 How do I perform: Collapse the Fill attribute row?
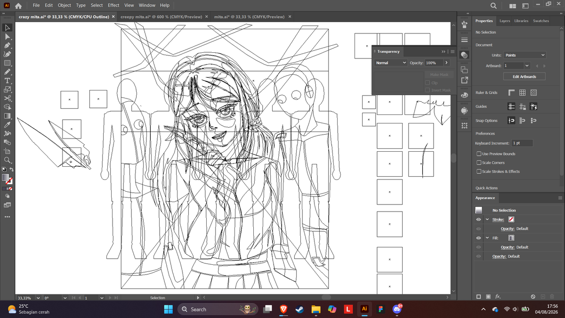tap(487, 238)
